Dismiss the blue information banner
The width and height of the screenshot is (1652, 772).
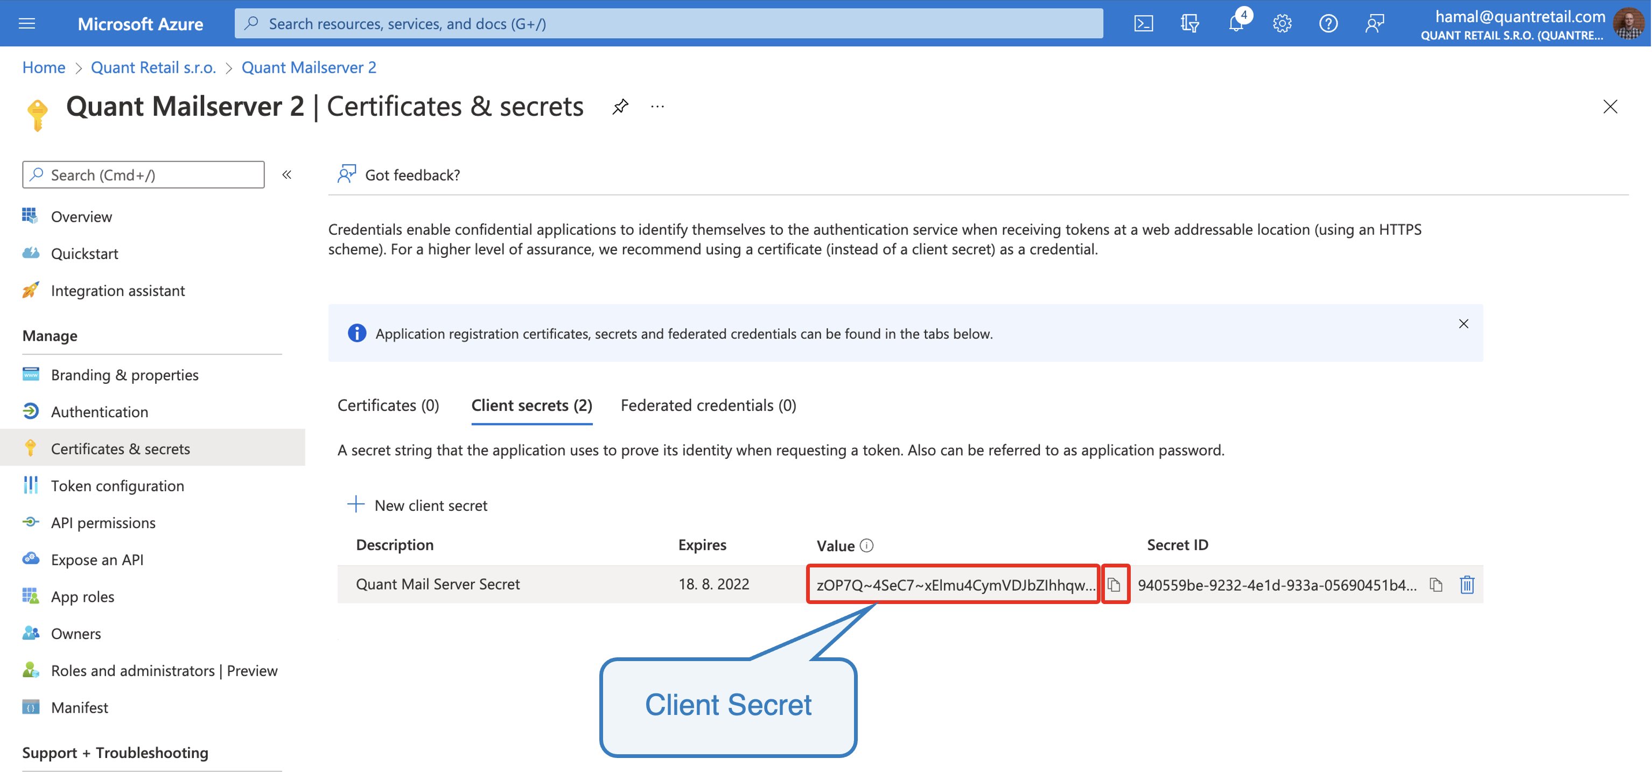point(1464,324)
